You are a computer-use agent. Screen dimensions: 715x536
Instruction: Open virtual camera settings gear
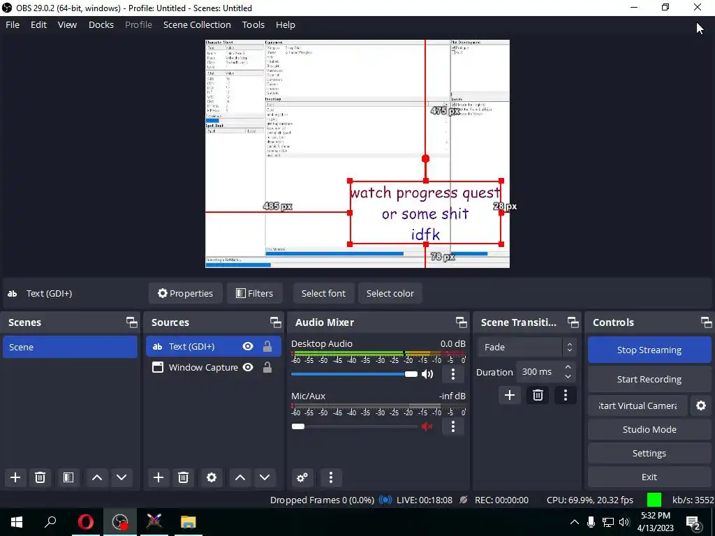pyautogui.click(x=701, y=405)
